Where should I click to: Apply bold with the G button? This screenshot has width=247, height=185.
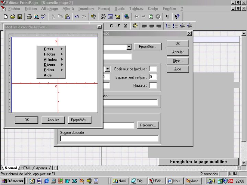pyautogui.click(x=111, y=26)
